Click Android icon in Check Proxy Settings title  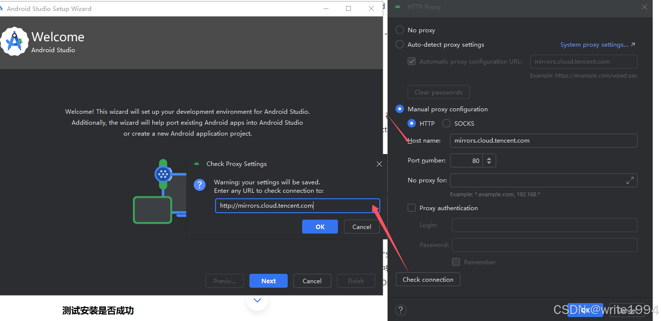(x=197, y=163)
